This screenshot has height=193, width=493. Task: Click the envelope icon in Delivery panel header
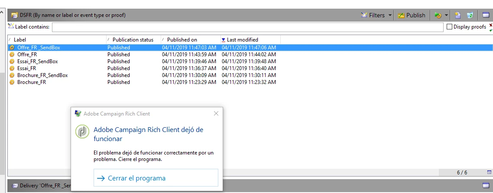(x=14, y=186)
